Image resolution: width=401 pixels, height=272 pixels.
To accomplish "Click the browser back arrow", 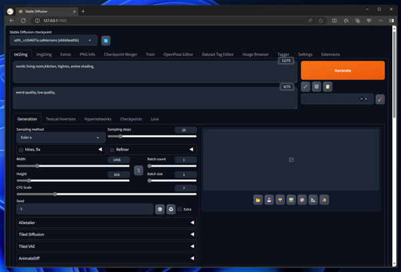I will coord(11,21).
